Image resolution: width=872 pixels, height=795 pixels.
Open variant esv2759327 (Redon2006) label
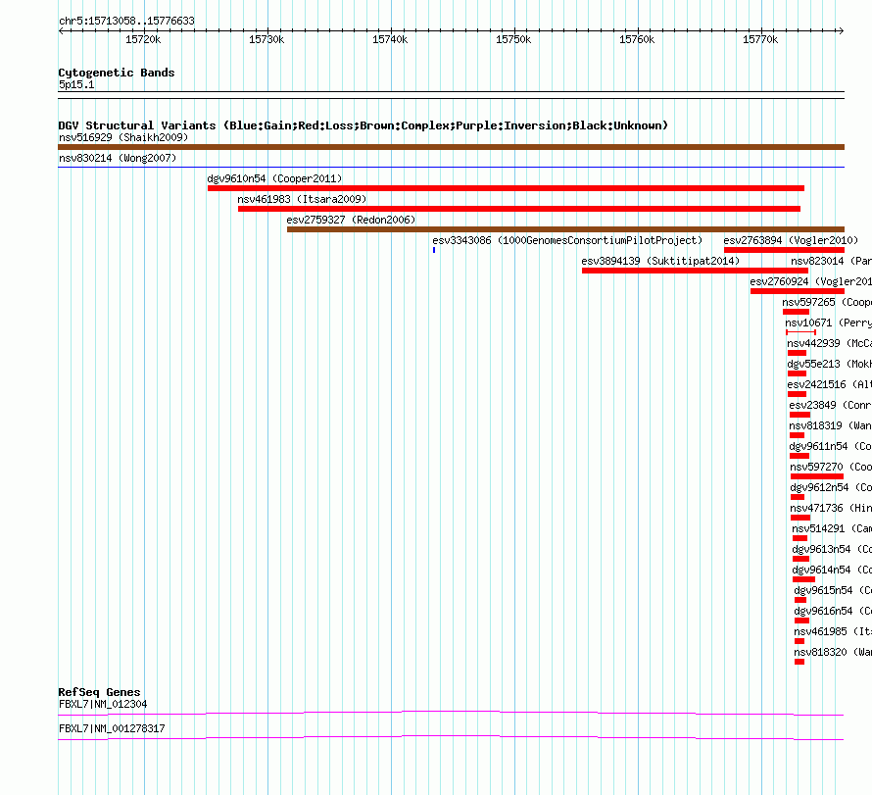351,220
